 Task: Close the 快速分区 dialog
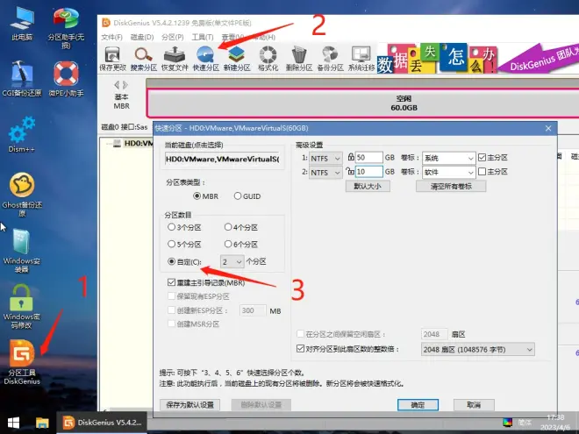548,128
